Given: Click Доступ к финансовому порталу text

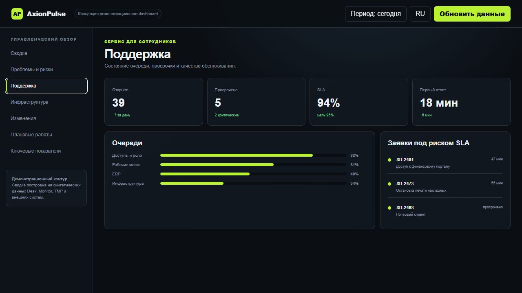Looking at the screenshot, I should point(423,166).
